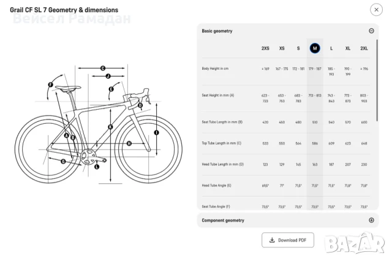Click the L marker below the crank

97,167
